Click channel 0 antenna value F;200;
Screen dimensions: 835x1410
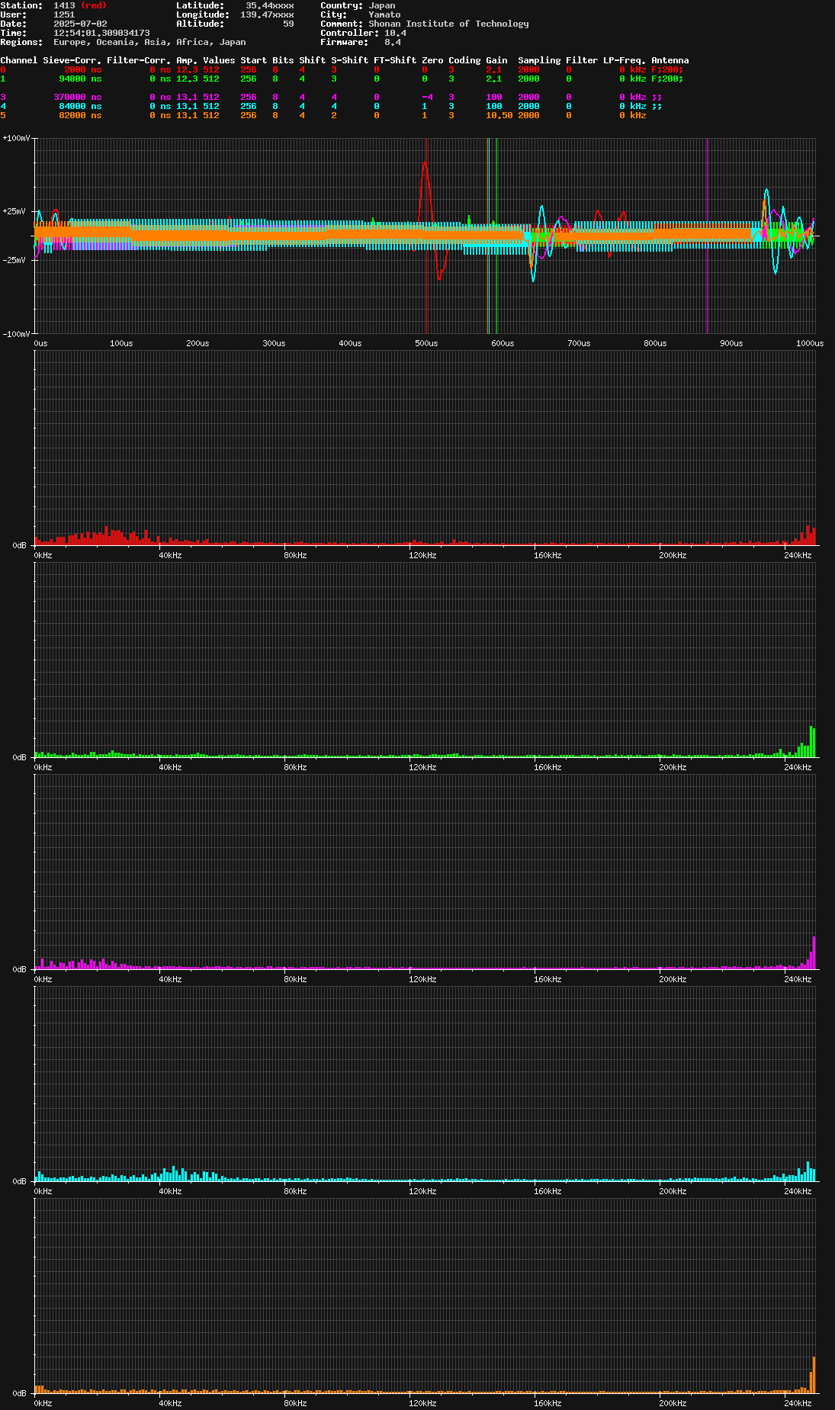[x=667, y=69]
